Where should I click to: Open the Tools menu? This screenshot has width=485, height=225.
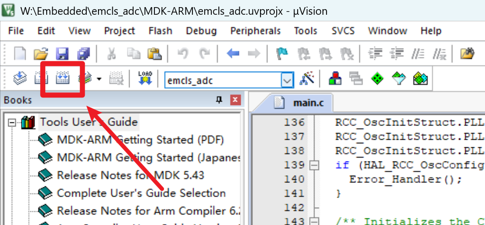coord(306,30)
